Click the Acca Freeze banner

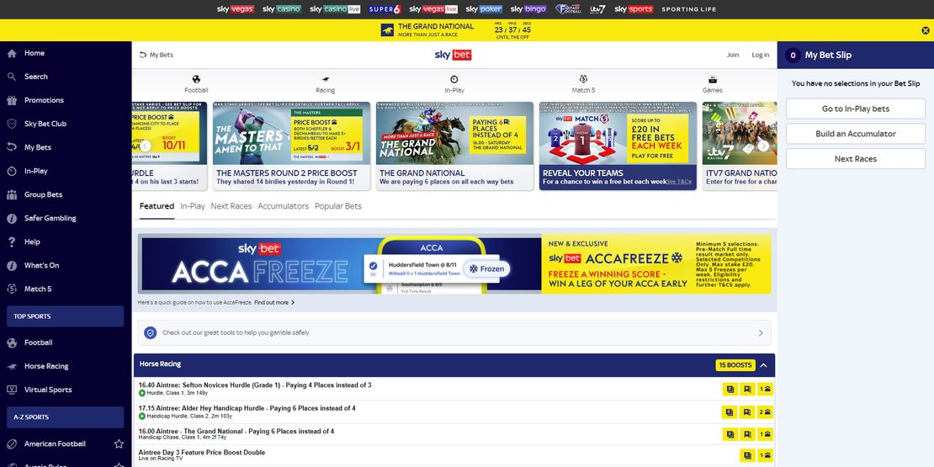(x=454, y=264)
